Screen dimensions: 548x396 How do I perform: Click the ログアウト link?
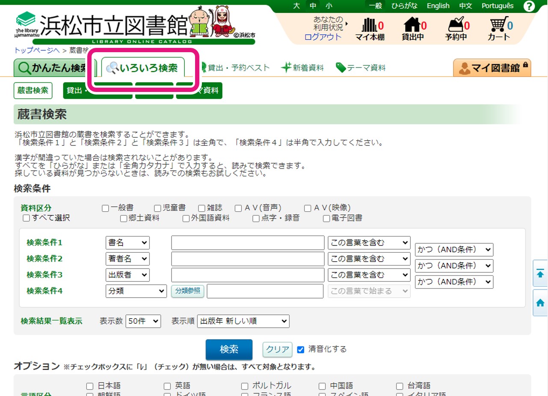(x=323, y=37)
